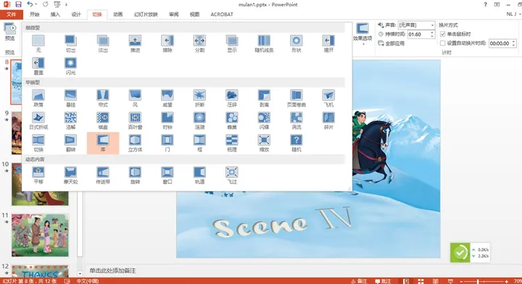The width and height of the screenshot is (522, 284).
Task: Apply the 门 (Doors) transition
Action: coord(167,143)
